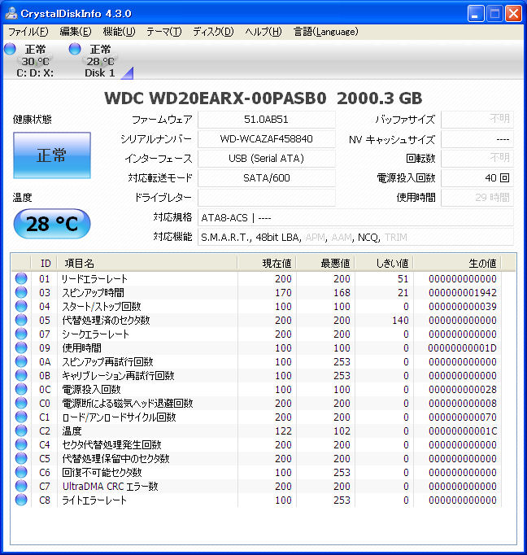
Task: Click the 電源投入回数 field showing 40 回
Action: [x=477, y=178]
